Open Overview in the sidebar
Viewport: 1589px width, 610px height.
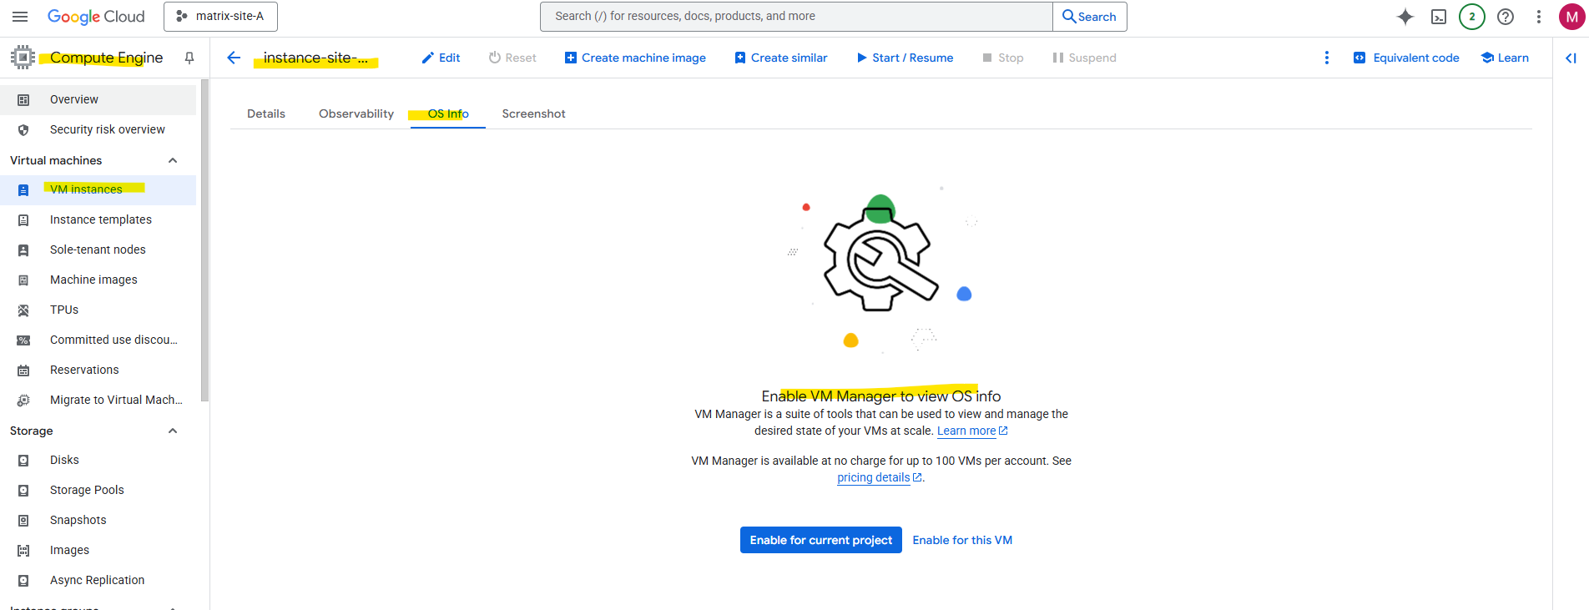pyautogui.click(x=98, y=99)
